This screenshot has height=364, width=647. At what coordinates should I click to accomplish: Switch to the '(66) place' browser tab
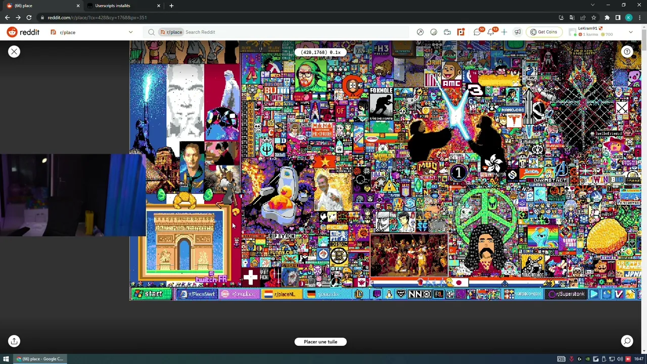40,6
